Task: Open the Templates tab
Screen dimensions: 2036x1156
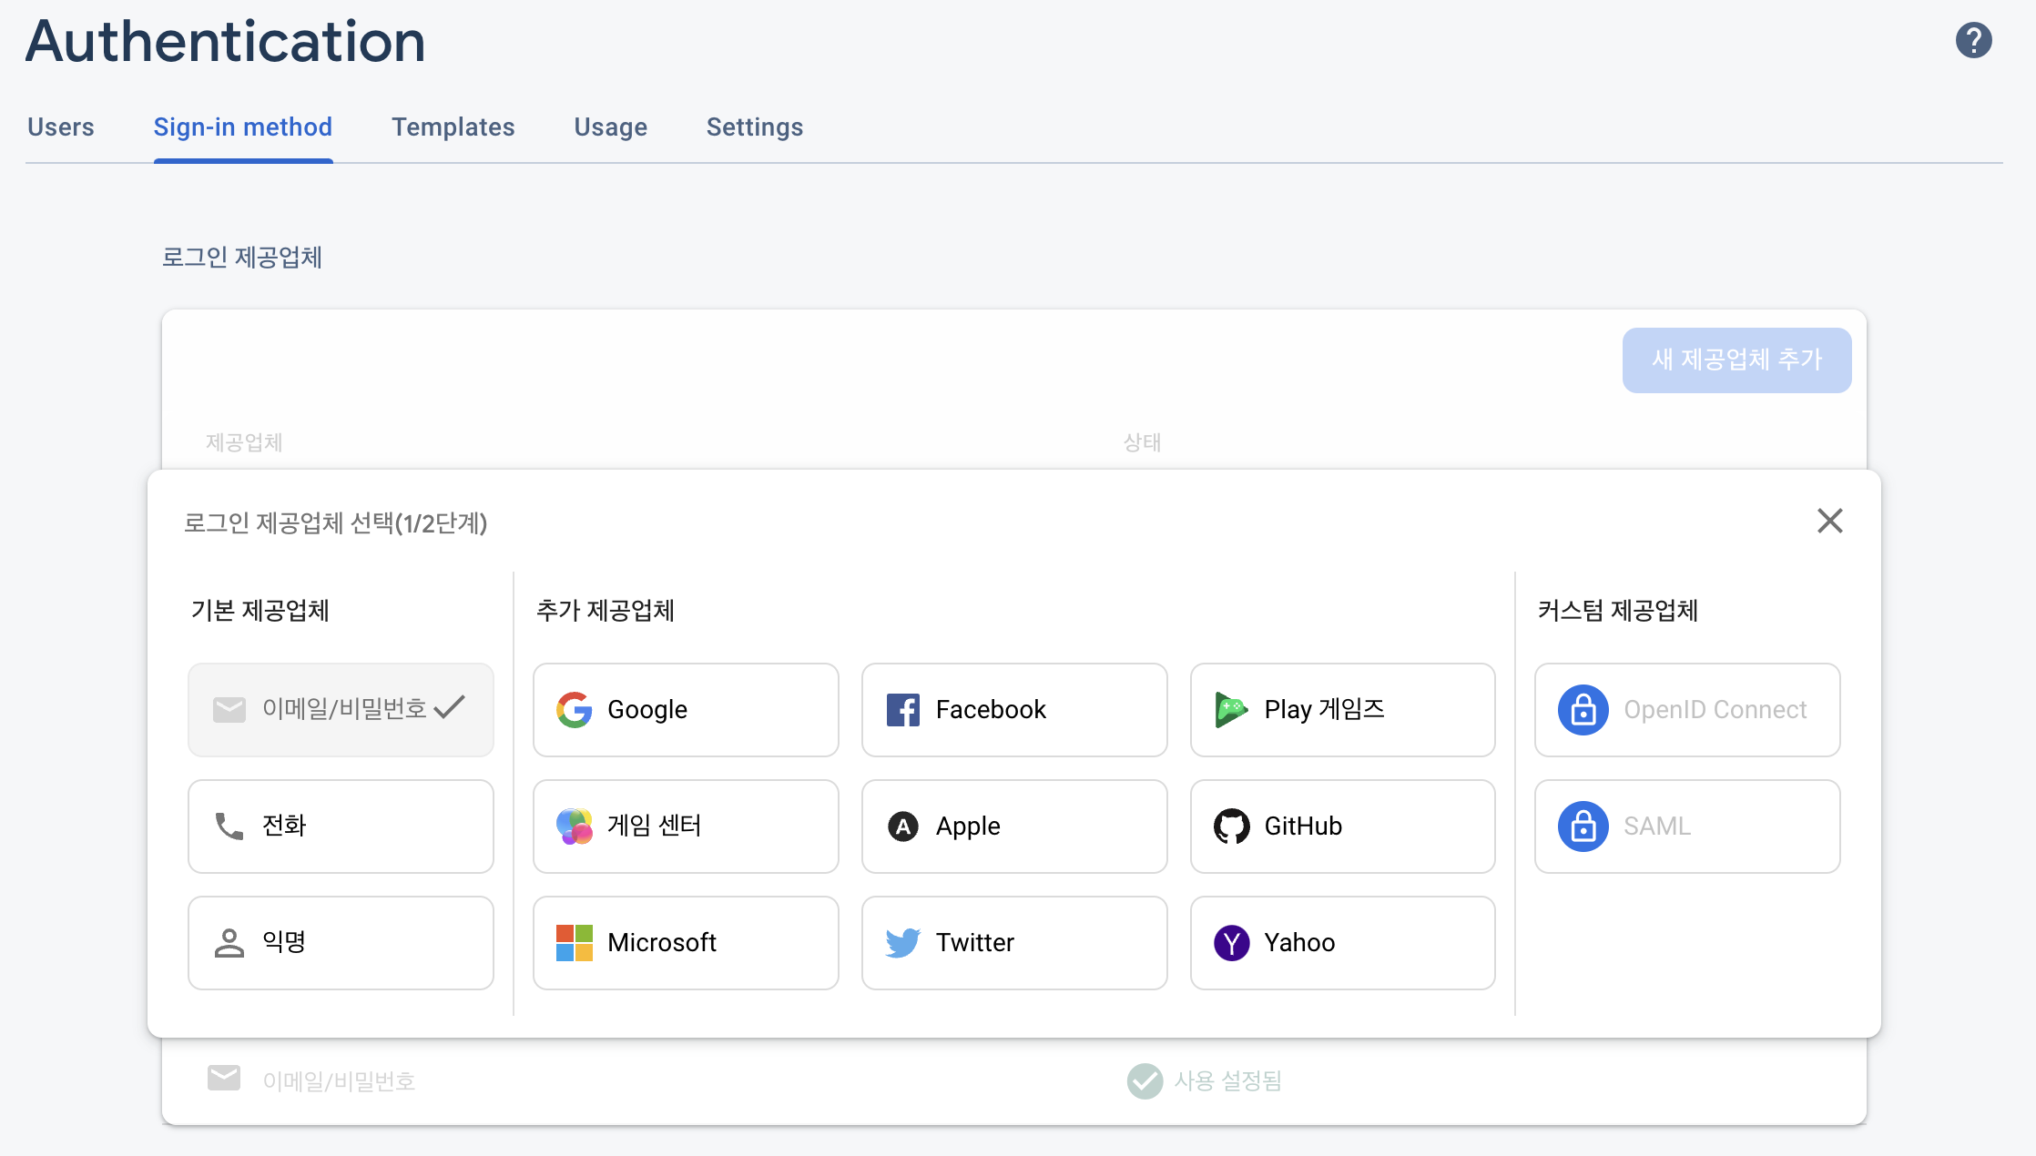Action: pyautogui.click(x=453, y=127)
